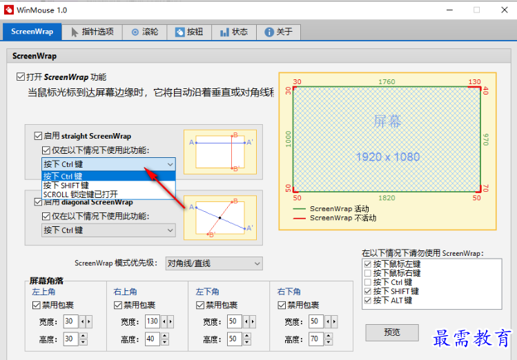Click 右下角 宽度 input field
Screen dimensions: 517x360
(316, 321)
